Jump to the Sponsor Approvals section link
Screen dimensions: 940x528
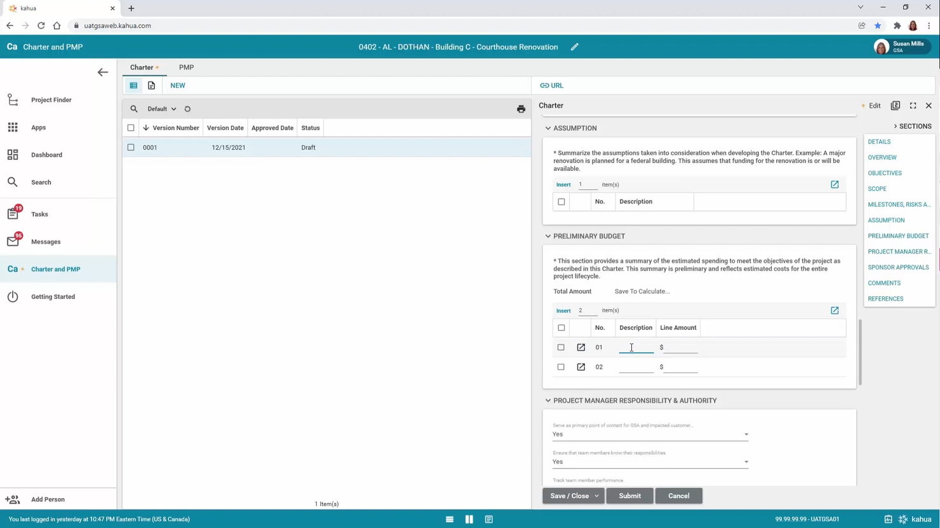tap(898, 267)
